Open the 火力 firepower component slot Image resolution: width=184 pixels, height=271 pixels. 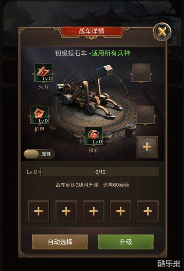pyautogui.click(x=44, y=73)
